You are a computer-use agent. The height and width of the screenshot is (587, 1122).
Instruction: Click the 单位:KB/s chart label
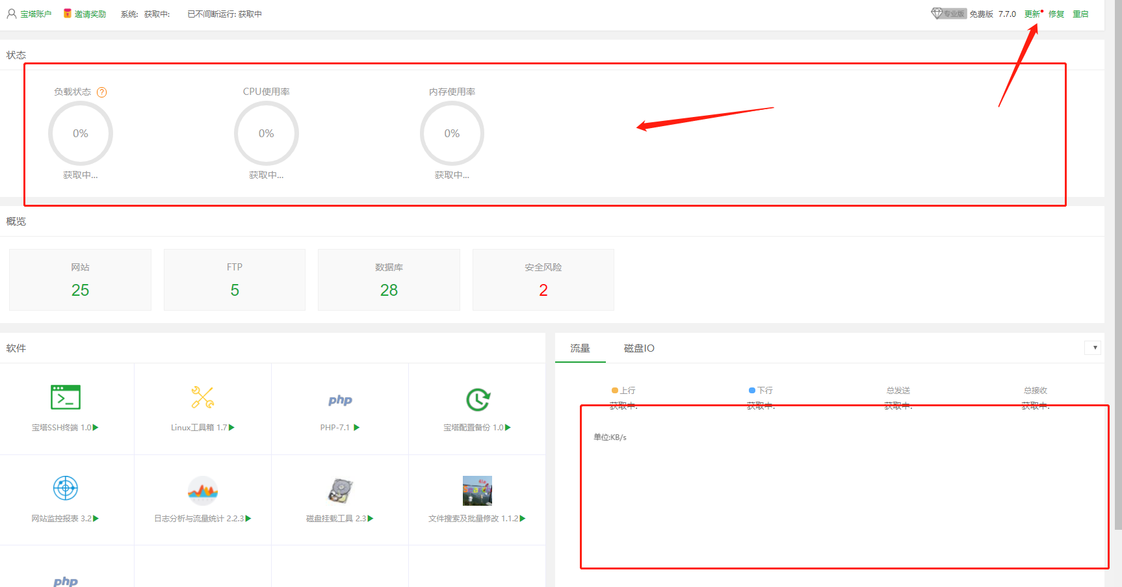tap(610, 437)
